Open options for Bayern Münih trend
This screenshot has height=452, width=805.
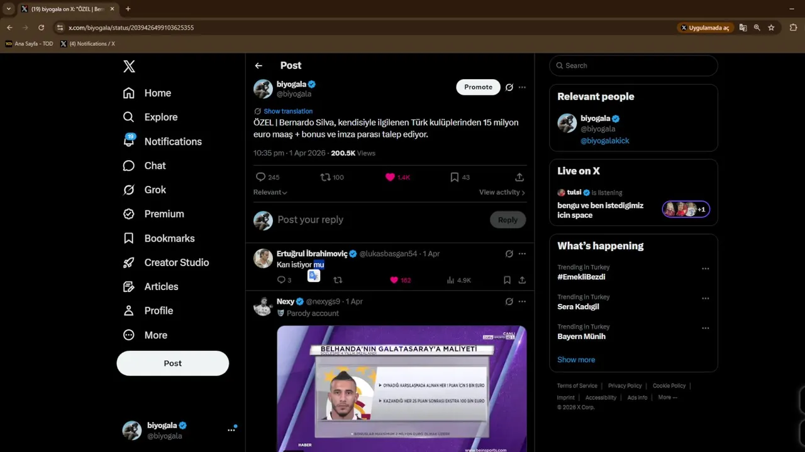pyautogui.click(x=705, y=328)
